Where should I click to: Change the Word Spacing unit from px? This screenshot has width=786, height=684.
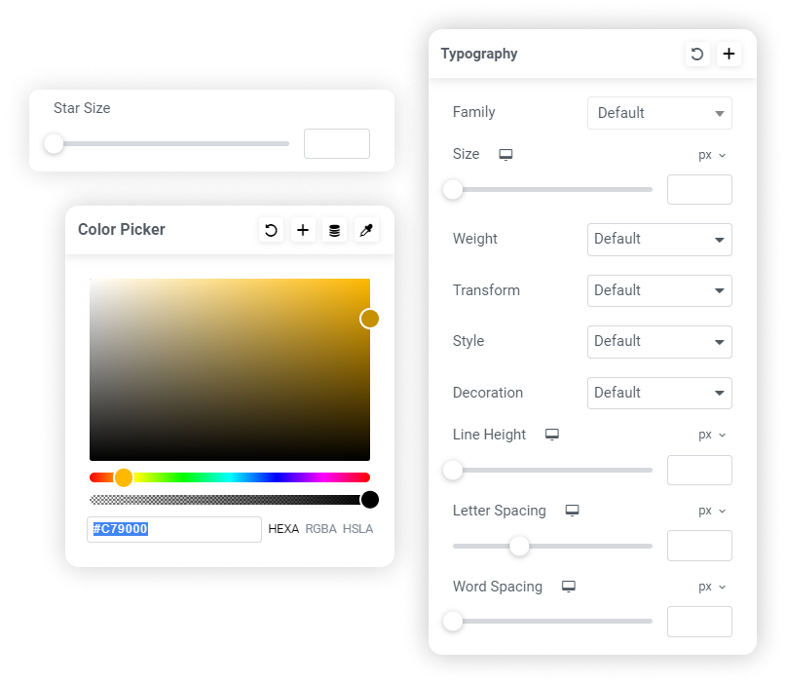(712, 588)
